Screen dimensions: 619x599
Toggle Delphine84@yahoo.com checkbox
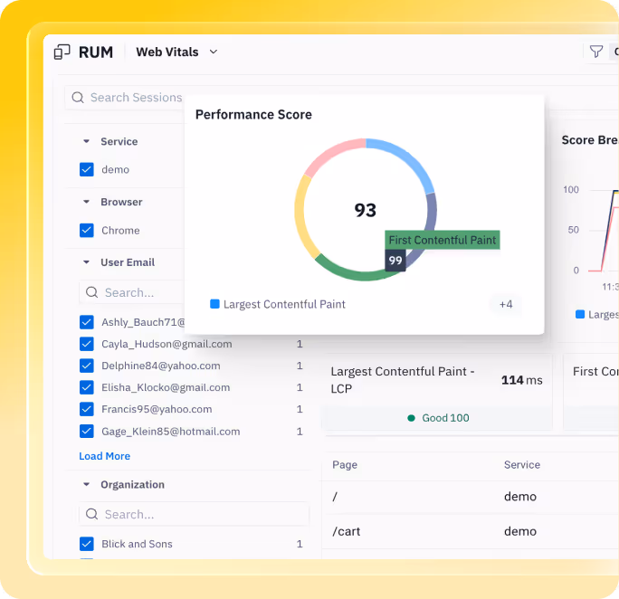click(x=87, y=366)
